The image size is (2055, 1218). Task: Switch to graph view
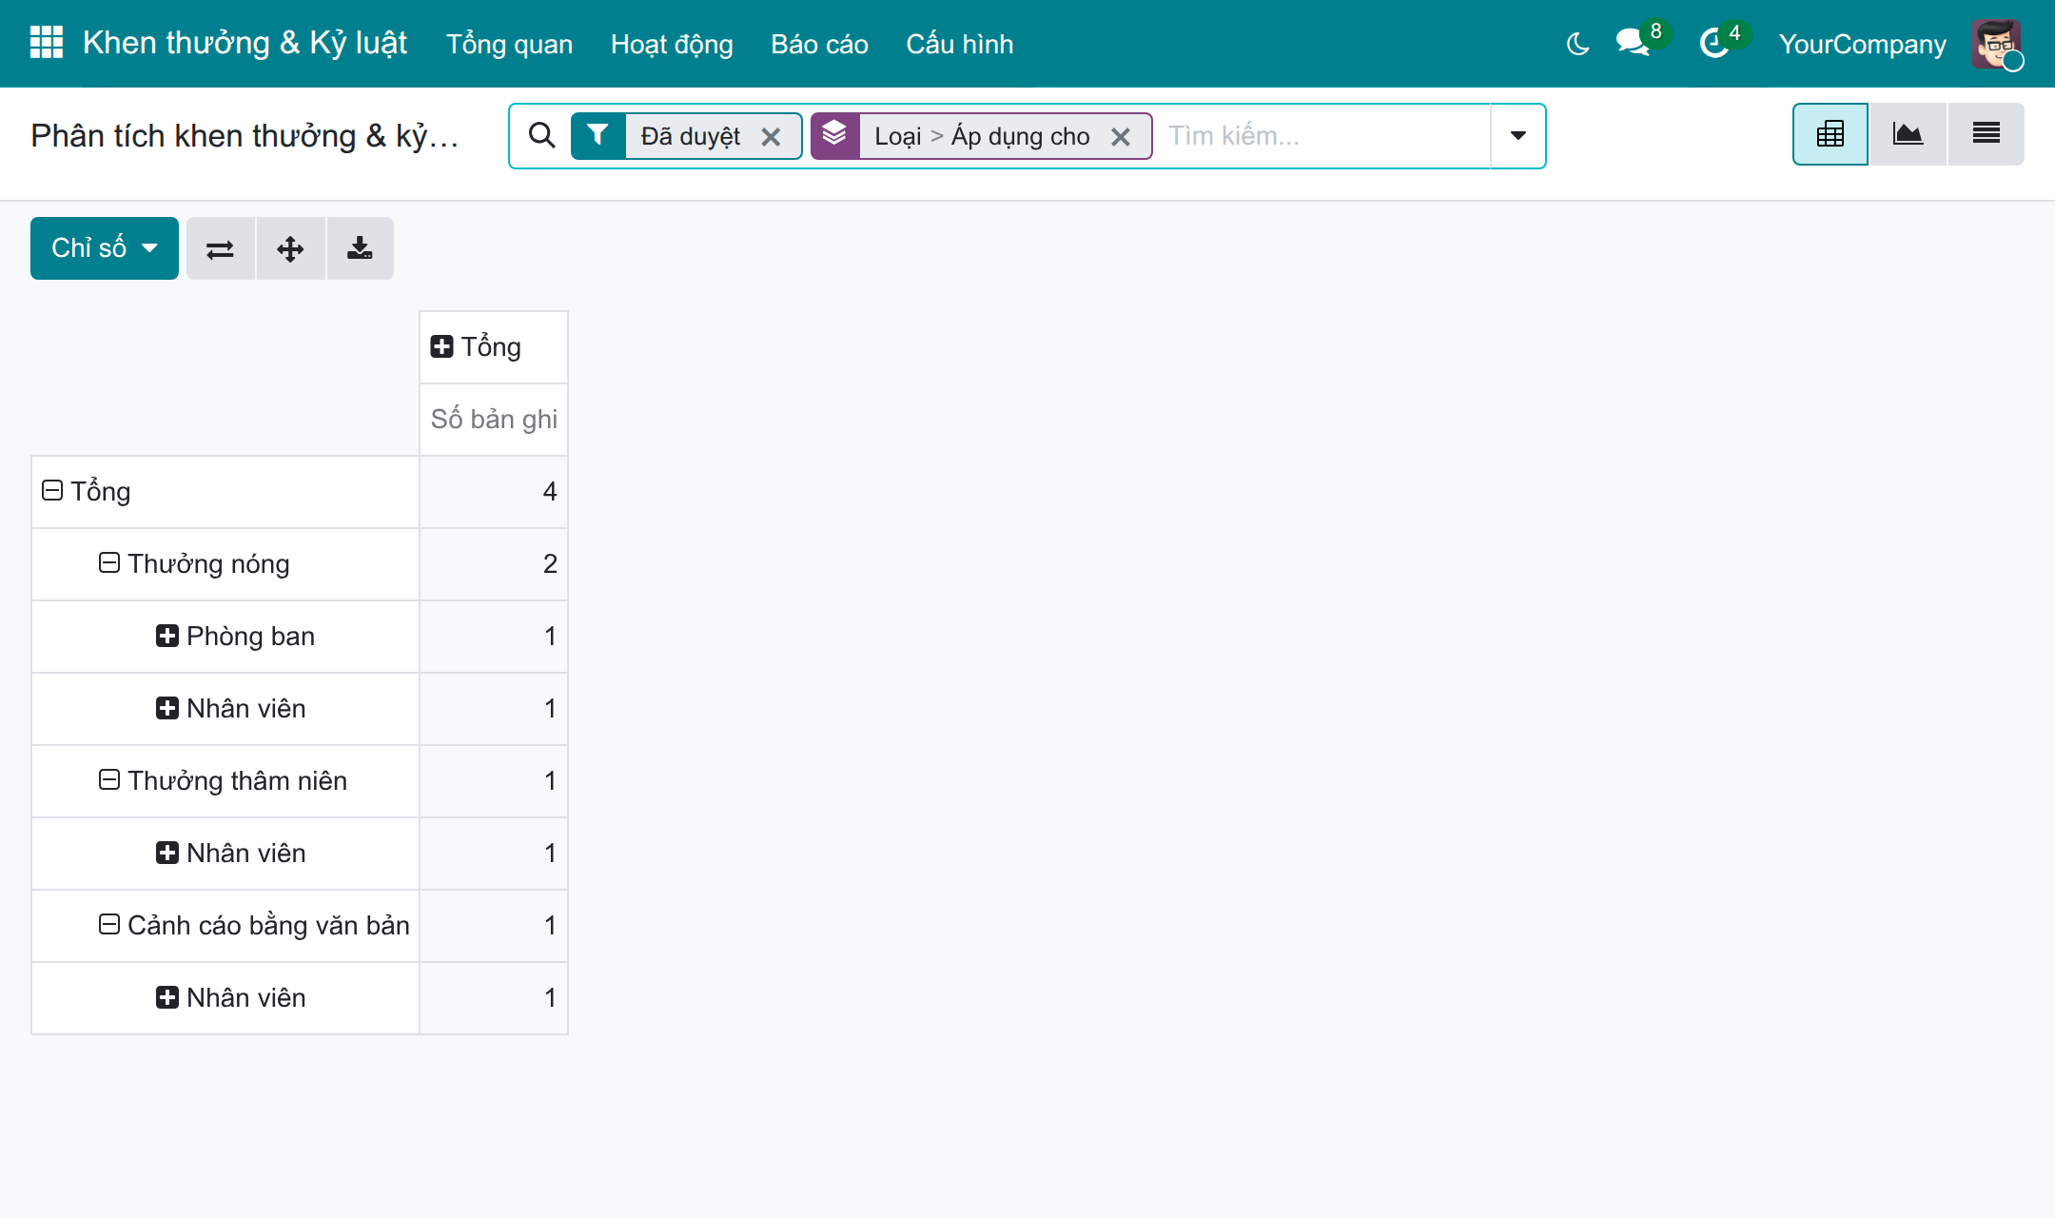tap(1908, 134)
